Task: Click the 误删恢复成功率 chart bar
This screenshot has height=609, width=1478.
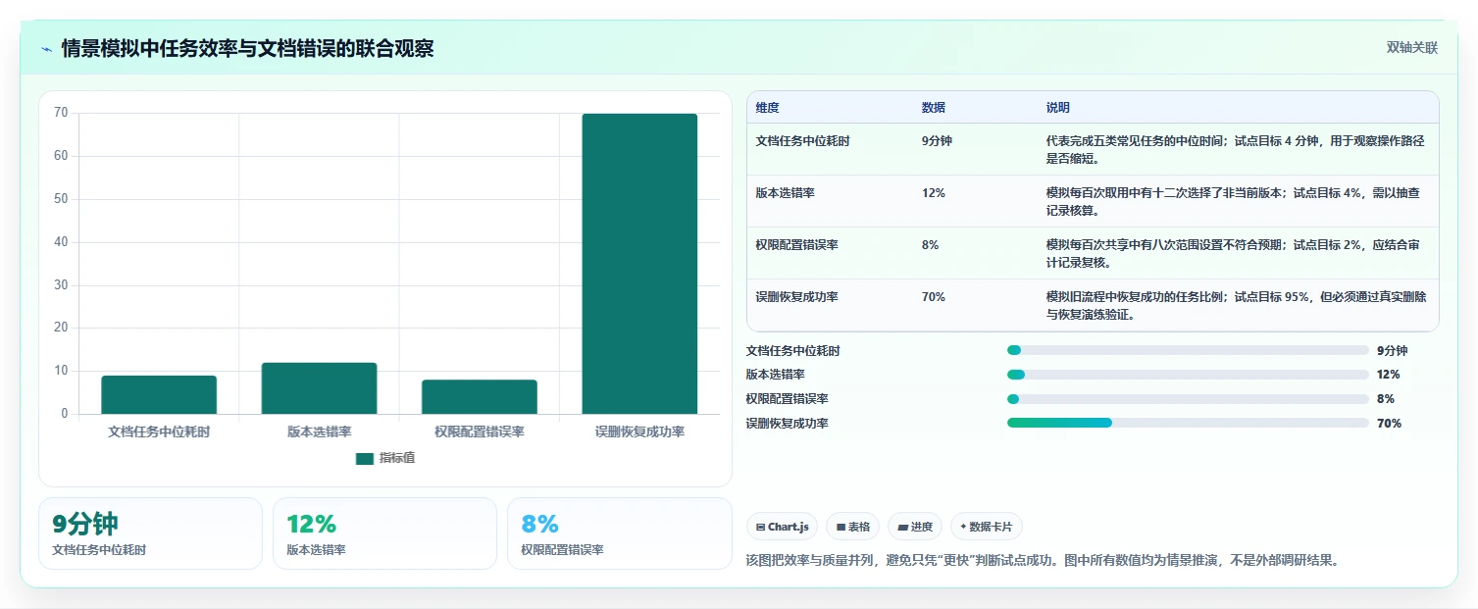Action: point(639,264)
